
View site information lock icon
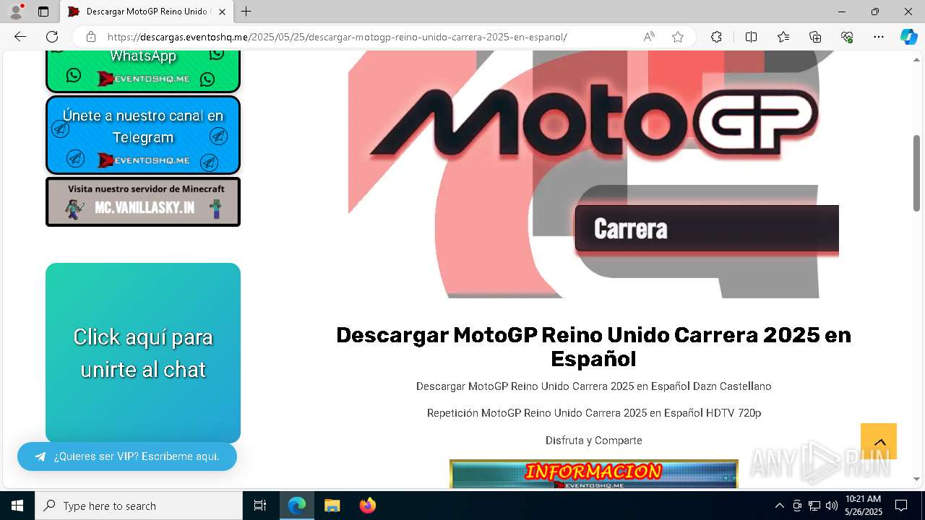(91, 37)
